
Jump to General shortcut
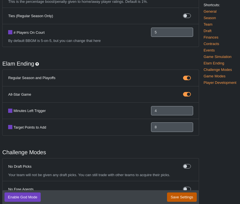(x=210, y=12)
